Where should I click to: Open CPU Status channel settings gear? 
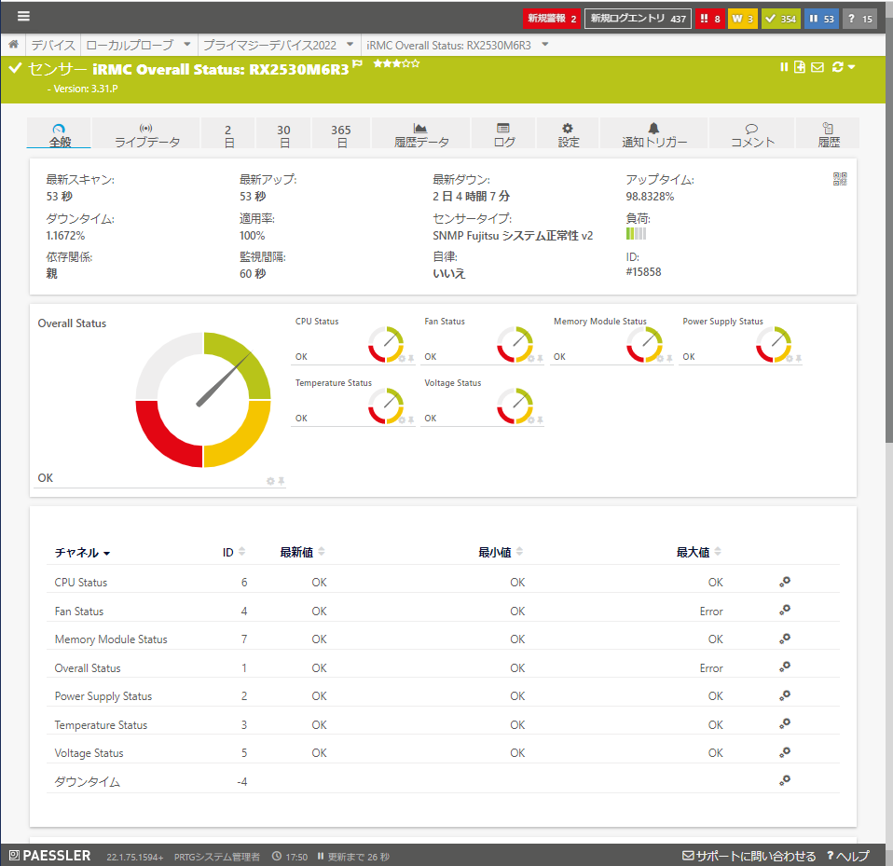point(784,582)
